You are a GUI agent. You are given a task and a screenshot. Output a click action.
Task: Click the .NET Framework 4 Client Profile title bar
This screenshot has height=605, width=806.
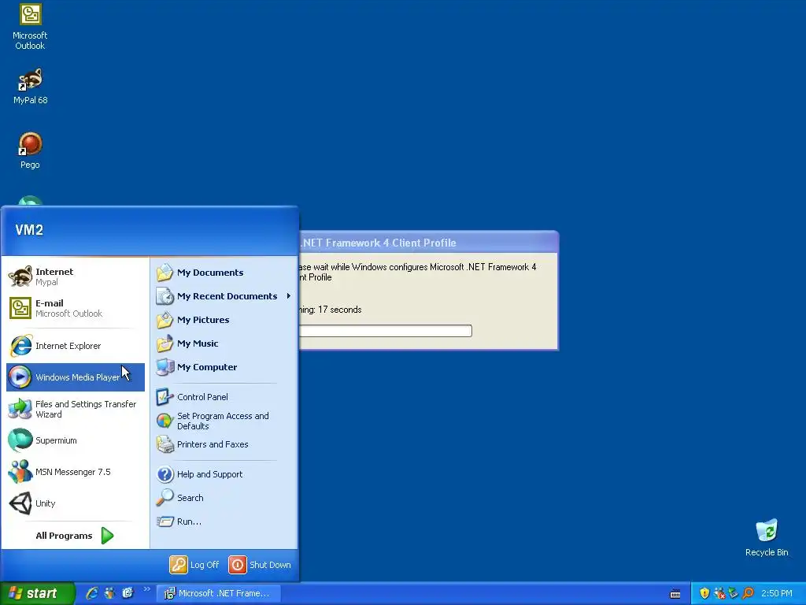[428, 243]
